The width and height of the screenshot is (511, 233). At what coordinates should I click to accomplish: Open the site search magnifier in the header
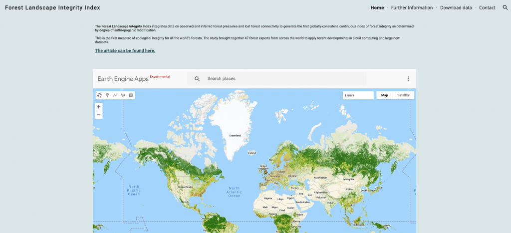click(505, 7)
